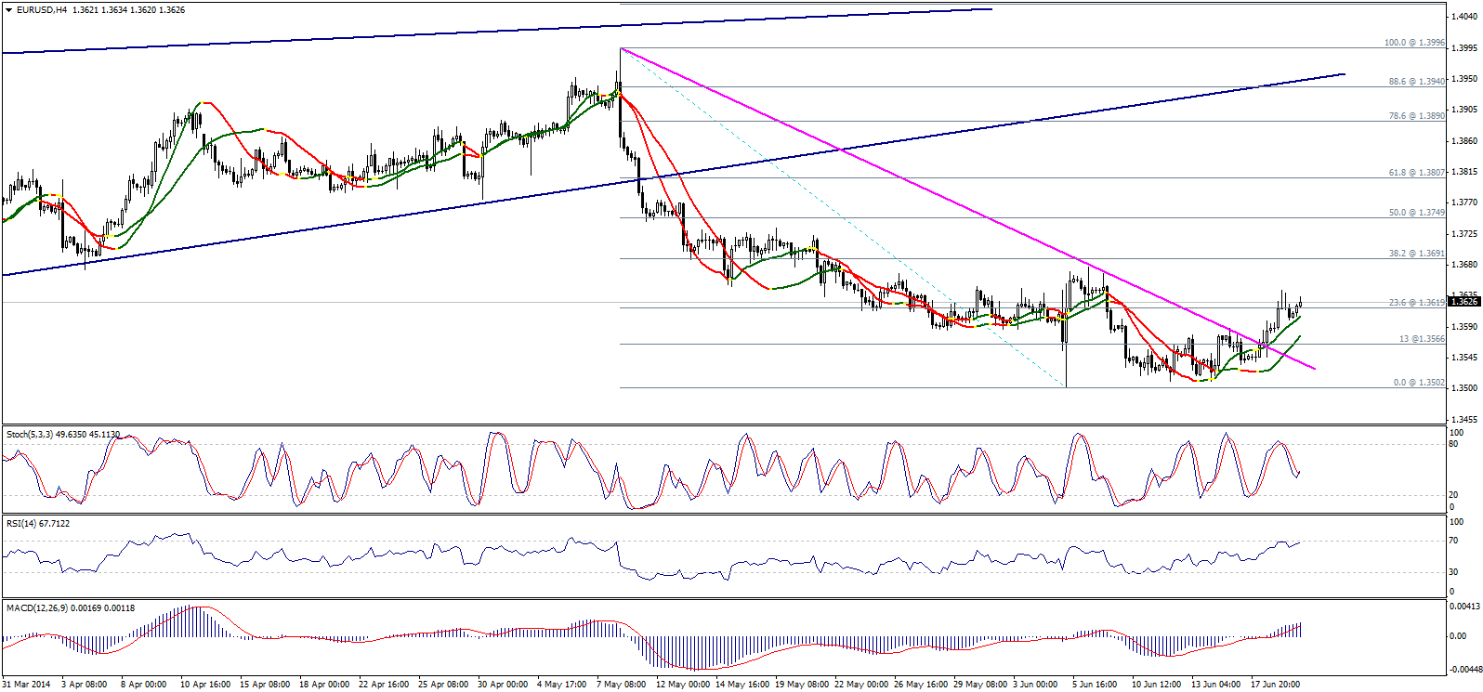Click price axis value 1.3770
Screen dimensions: 1483x692
pyautogui.click(x=1465, y=202)
